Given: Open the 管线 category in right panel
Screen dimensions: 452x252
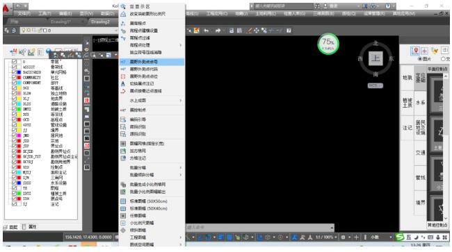Looking at the screenshot, I should pos(420,178).
